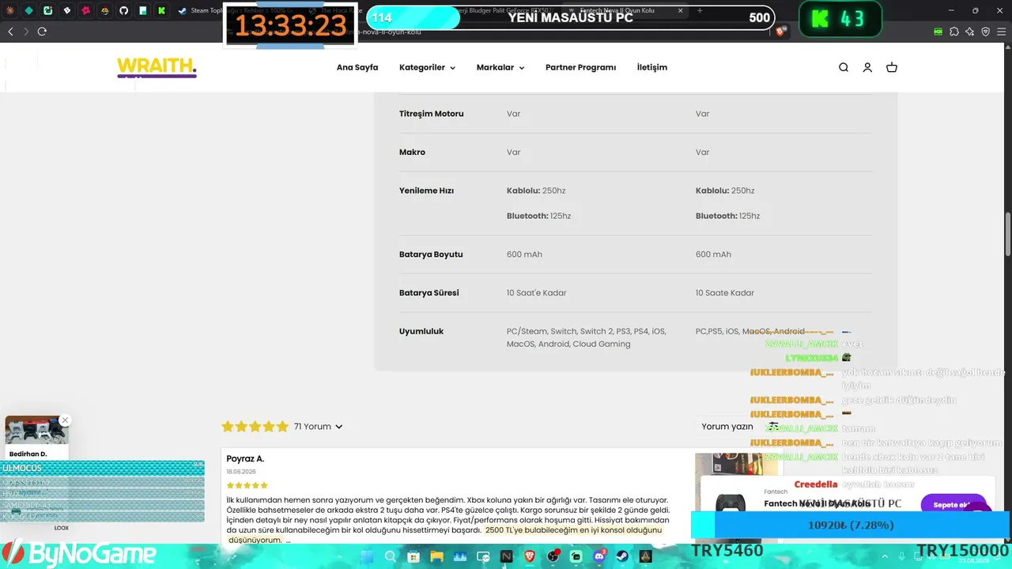The image size is (1012, 569).
Task: Expand the Kategoriler dropdown menu
Action: coord(427,68)
